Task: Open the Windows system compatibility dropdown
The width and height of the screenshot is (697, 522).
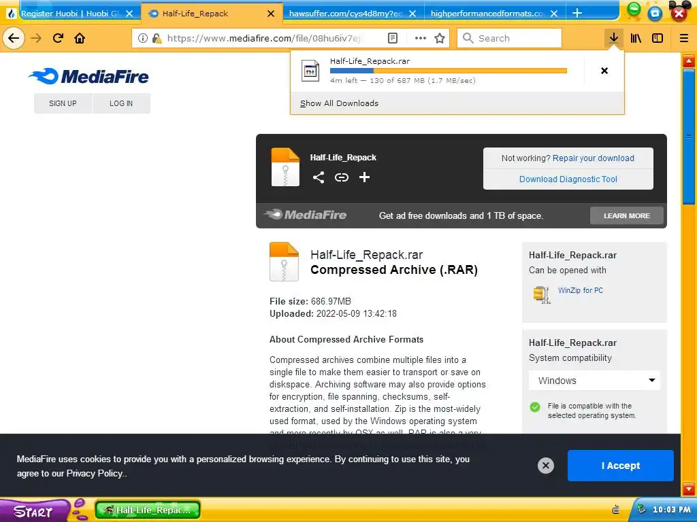Action: pos(594,381)
